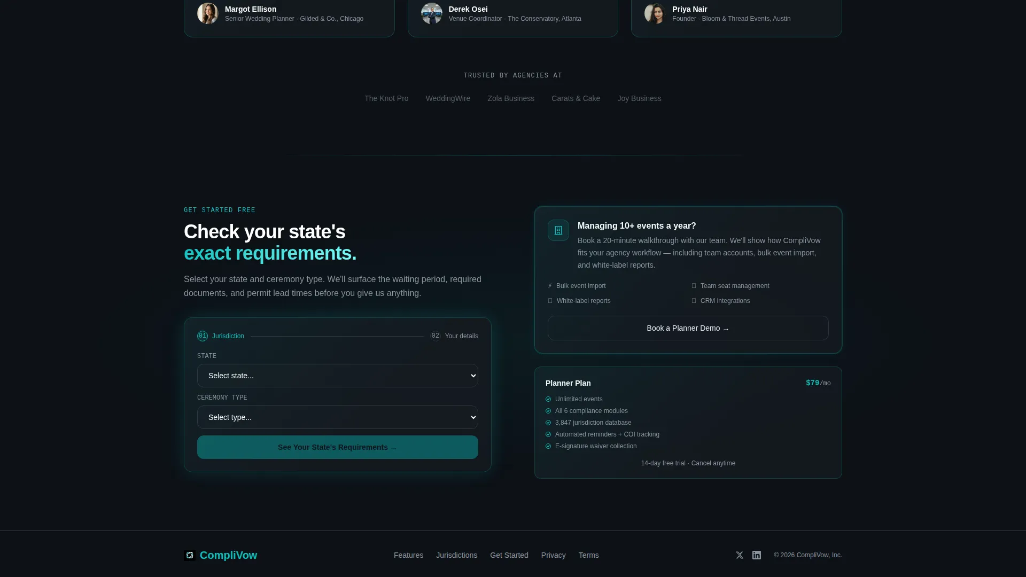Open the State dropdown

(x=338, y=376)
